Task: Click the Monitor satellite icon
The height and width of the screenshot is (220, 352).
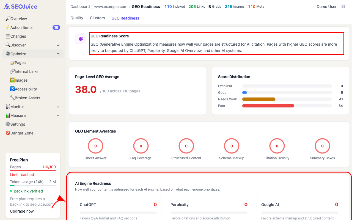Action: coord(8,107)
